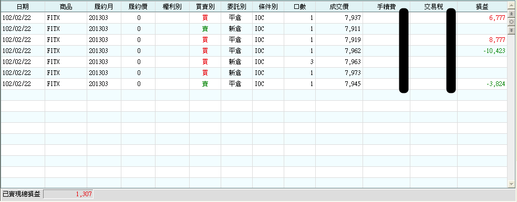The image size is (517, 202).
Task: Click the quantity 3 in the 7,963 row
Action: click(312, 62)
